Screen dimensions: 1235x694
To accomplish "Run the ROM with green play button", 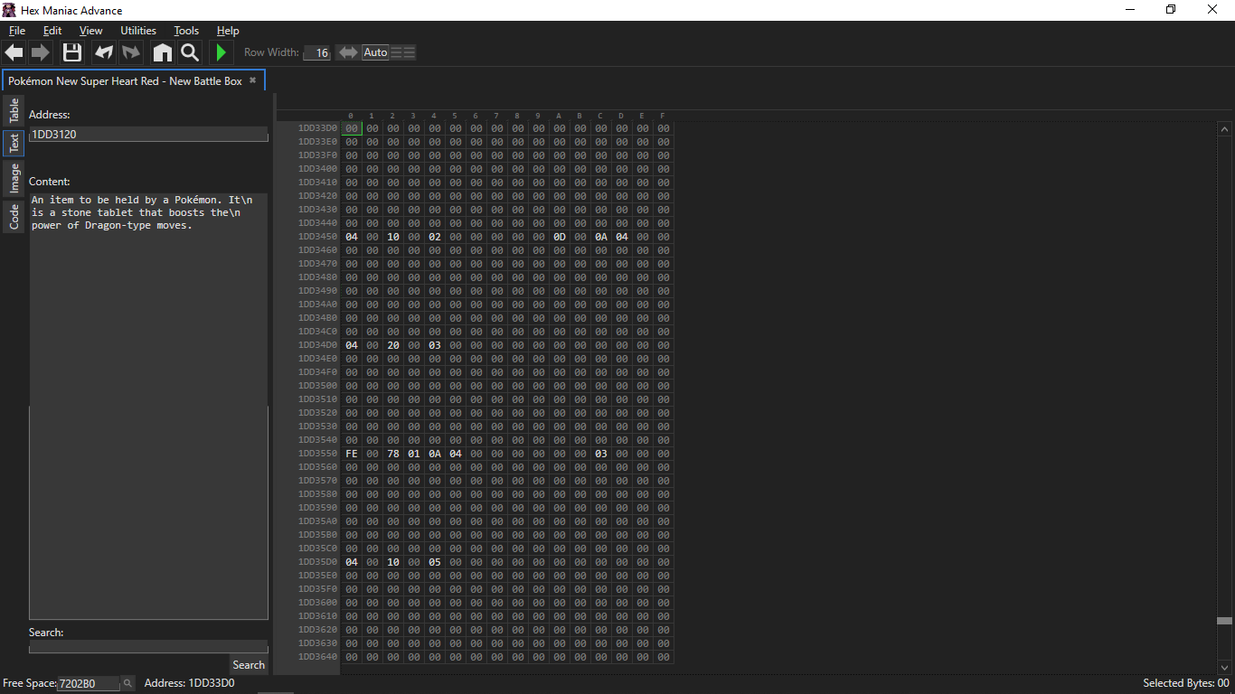I will 221,52.
